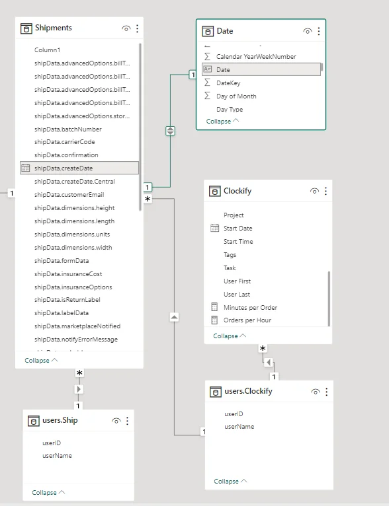This screenshot has width=389, height=506.
Task: Collapse the users.Ship table
Action: [x=48, y=492]
